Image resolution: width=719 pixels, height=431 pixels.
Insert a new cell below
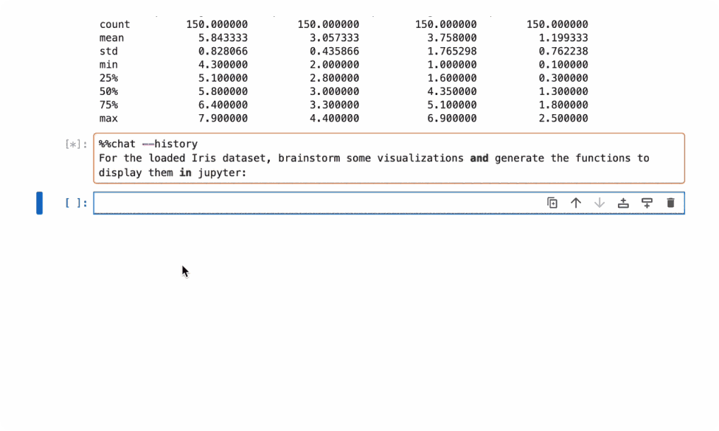point(647,202)
